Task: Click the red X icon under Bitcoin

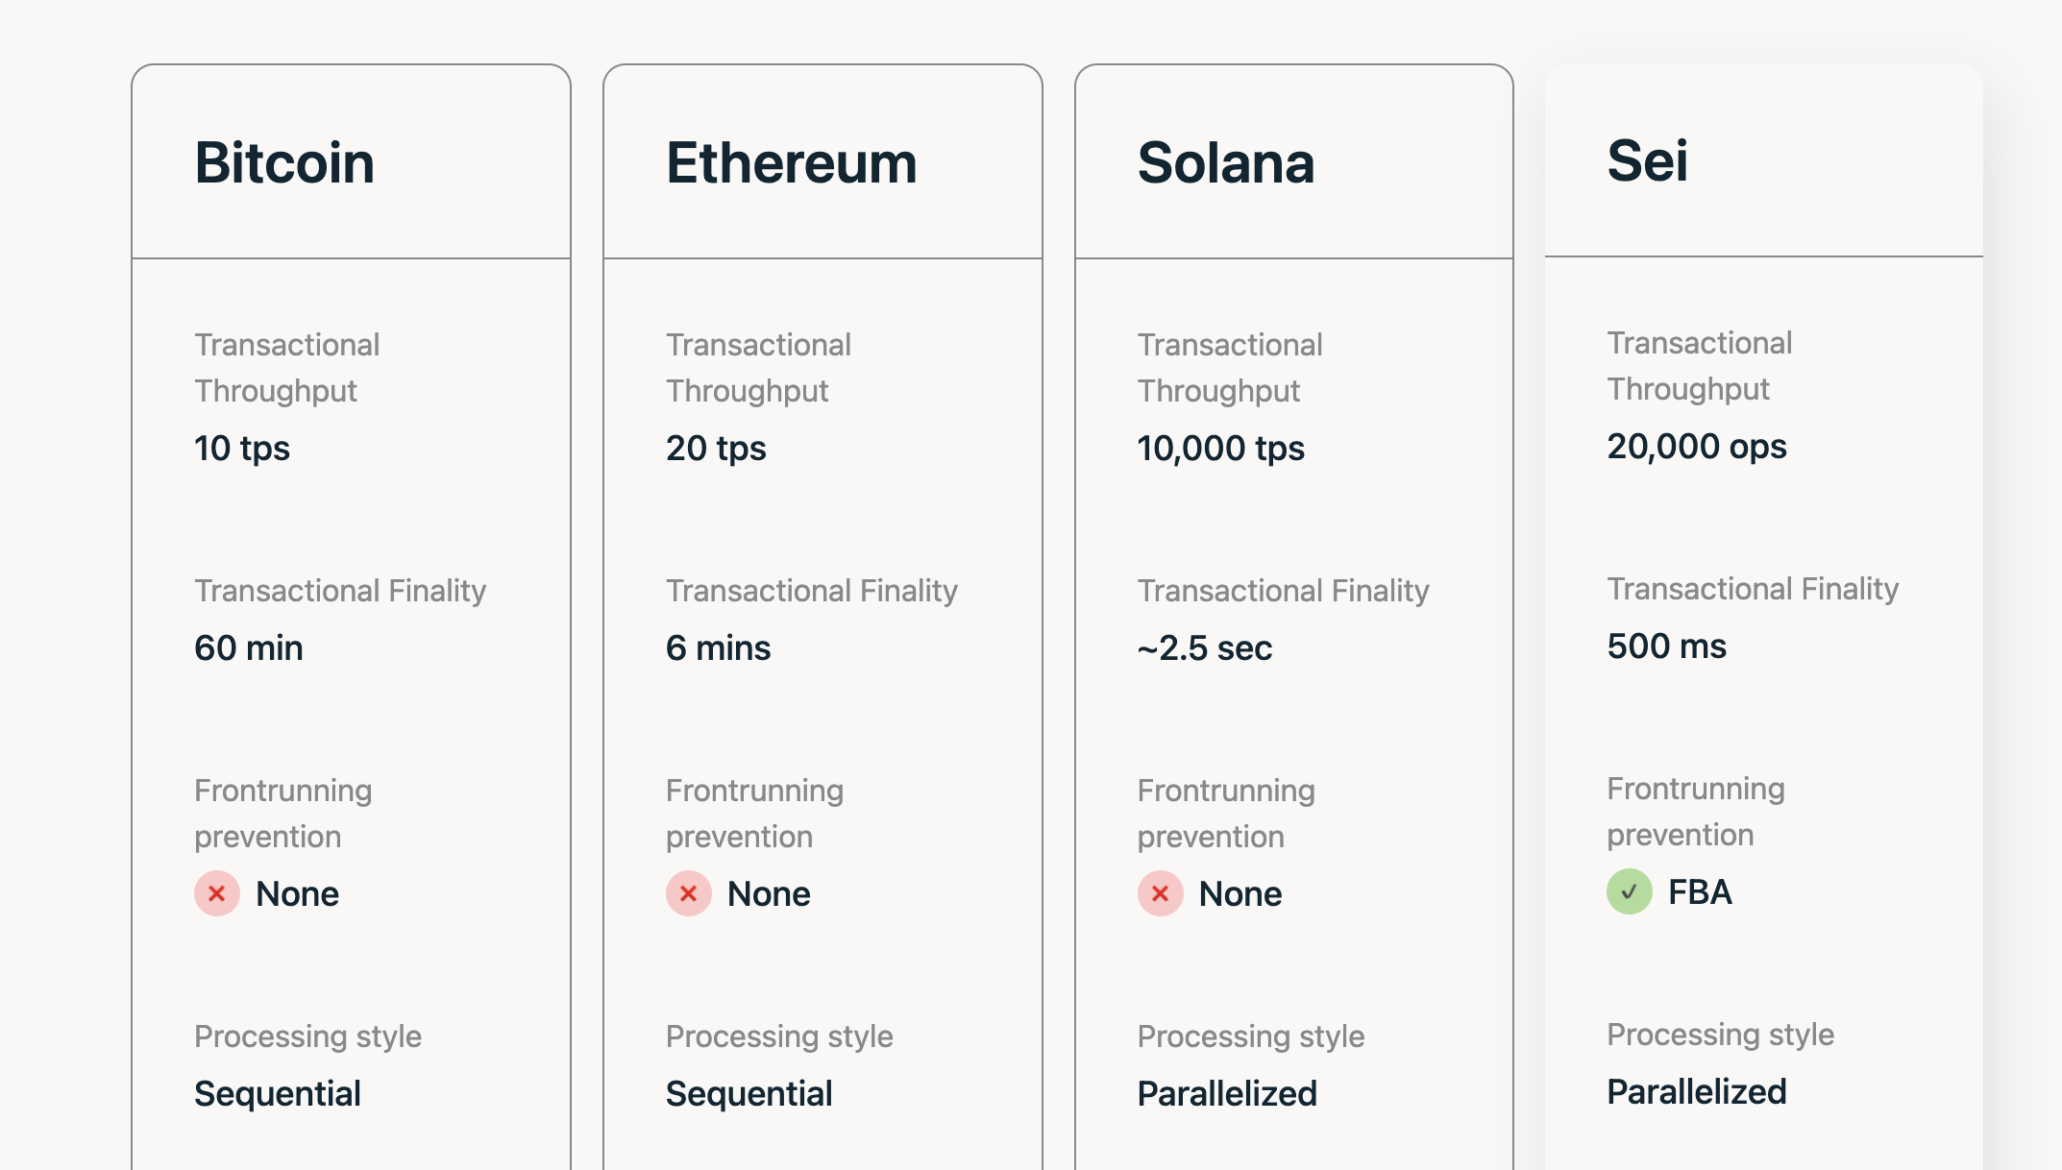Action: 217,893
